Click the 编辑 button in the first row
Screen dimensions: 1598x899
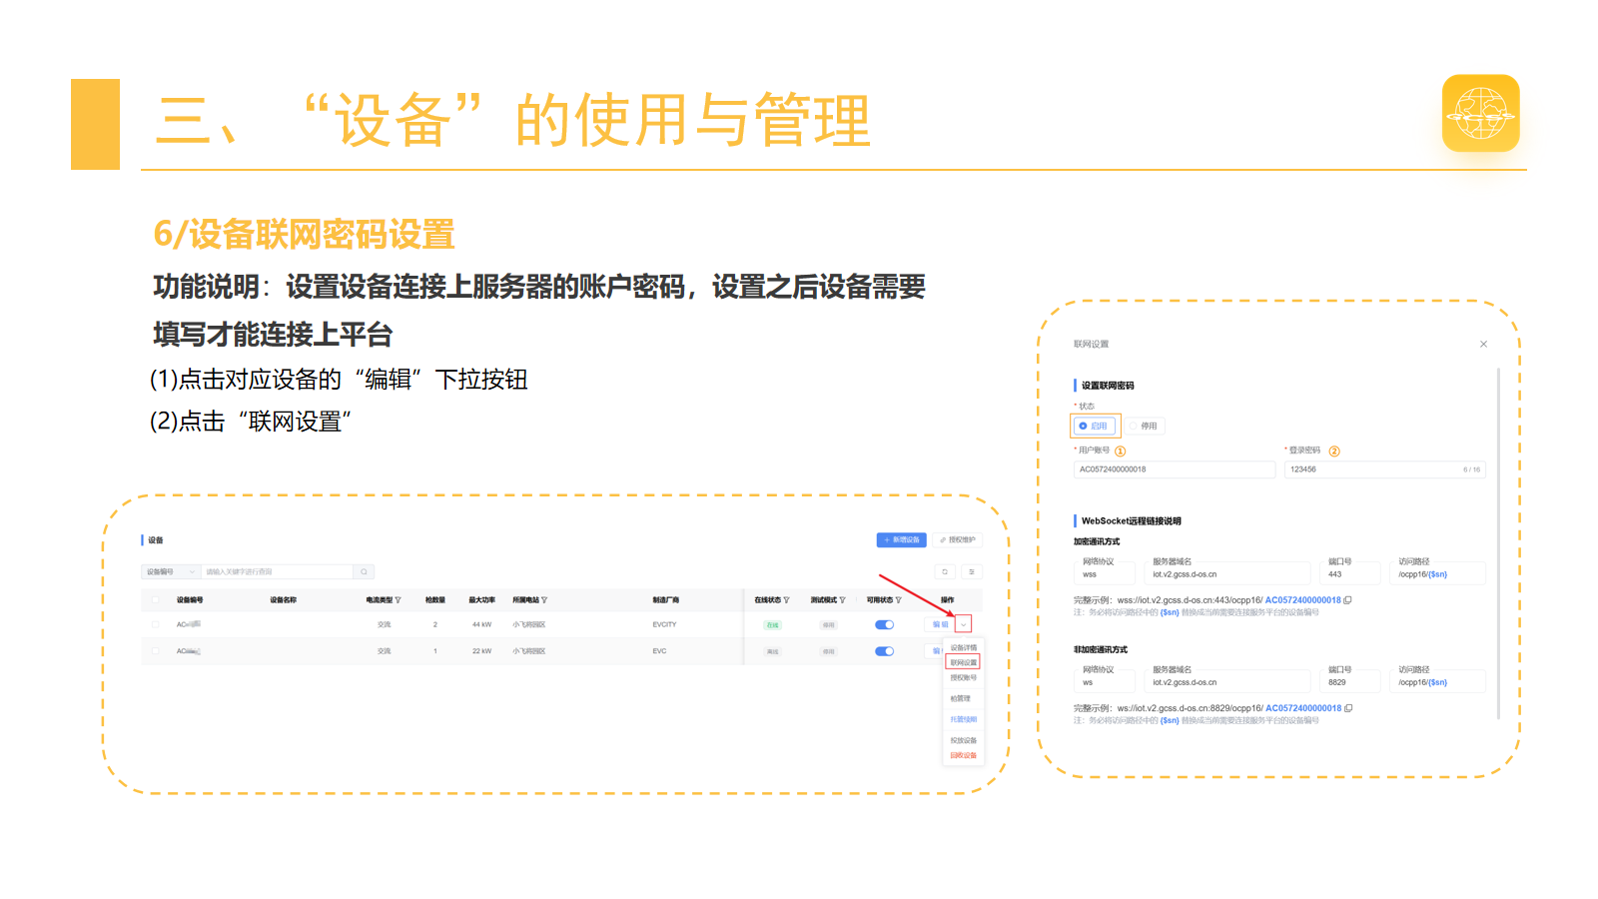(940, 624)
